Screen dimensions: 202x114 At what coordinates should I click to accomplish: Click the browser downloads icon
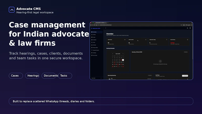[x=184, y=25]
